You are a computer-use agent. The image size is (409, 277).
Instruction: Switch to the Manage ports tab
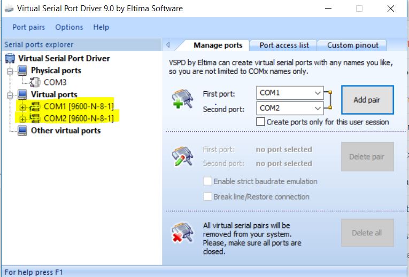pyautogui.click(x=218, y=45)
